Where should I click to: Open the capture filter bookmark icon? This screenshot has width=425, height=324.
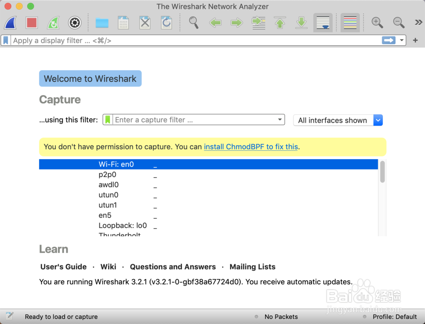[x=108, y=119]
